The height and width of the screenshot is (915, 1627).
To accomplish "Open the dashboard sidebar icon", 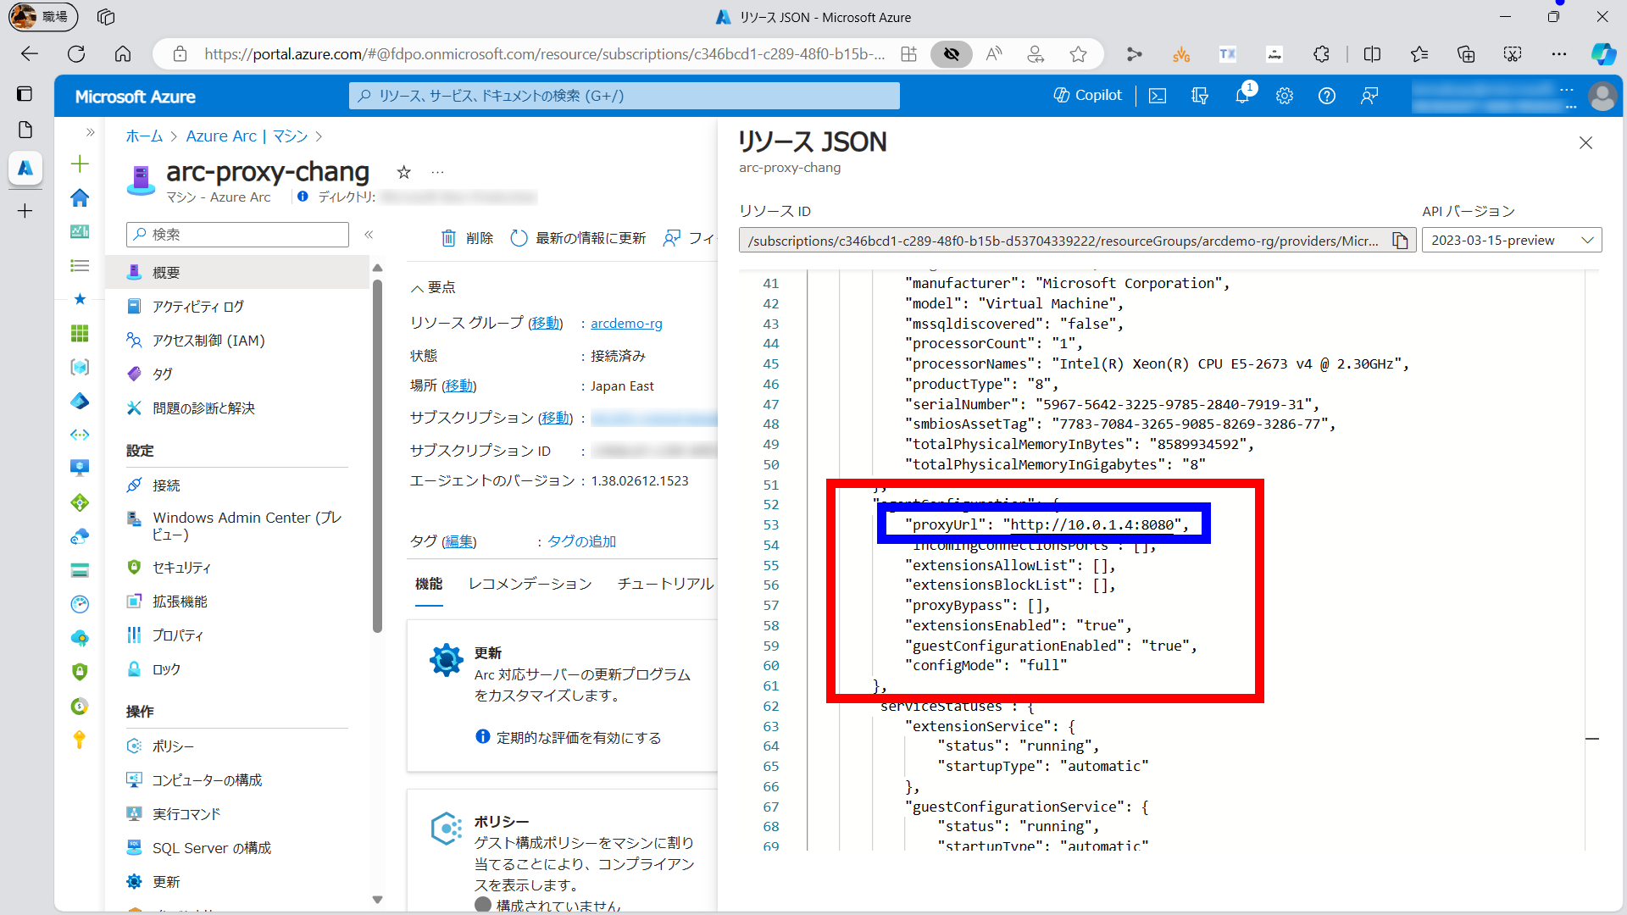I will (x=80, y=231).
